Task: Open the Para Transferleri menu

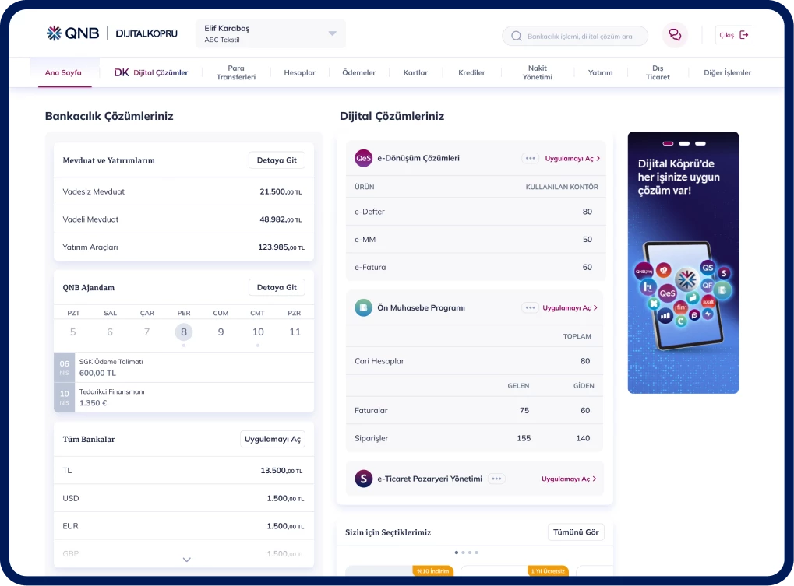Action: click(235, 72)
